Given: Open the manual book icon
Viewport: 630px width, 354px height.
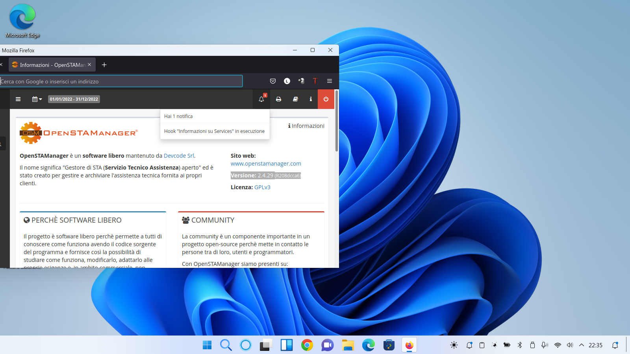Looking at the screenshot, I should click(295, 99).
